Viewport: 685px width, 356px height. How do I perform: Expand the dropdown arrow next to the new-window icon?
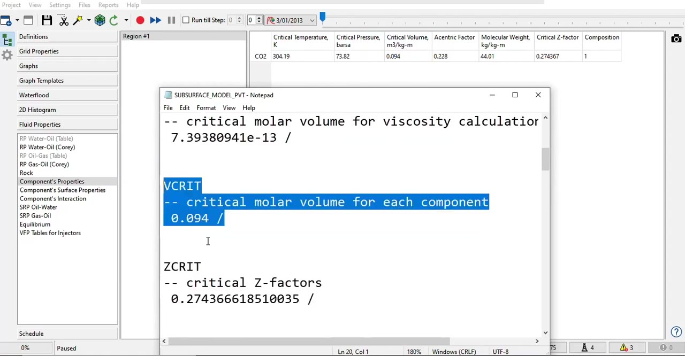(x=17, y=20)
